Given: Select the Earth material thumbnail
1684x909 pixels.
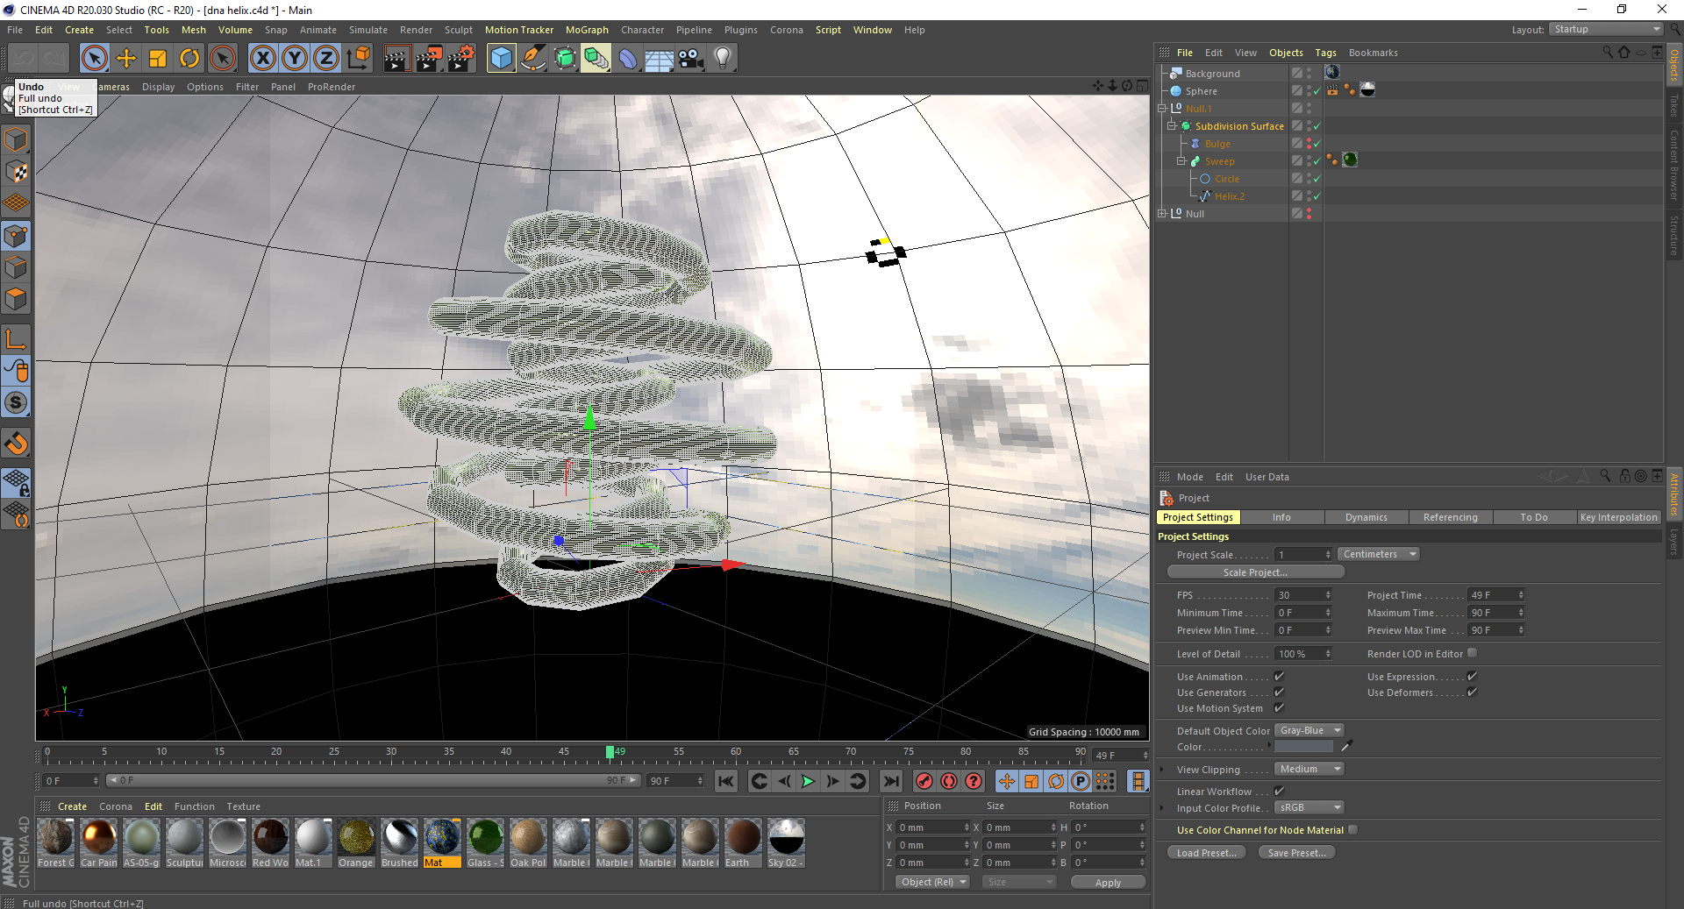Looking at the screenshot, I should 743,842.
